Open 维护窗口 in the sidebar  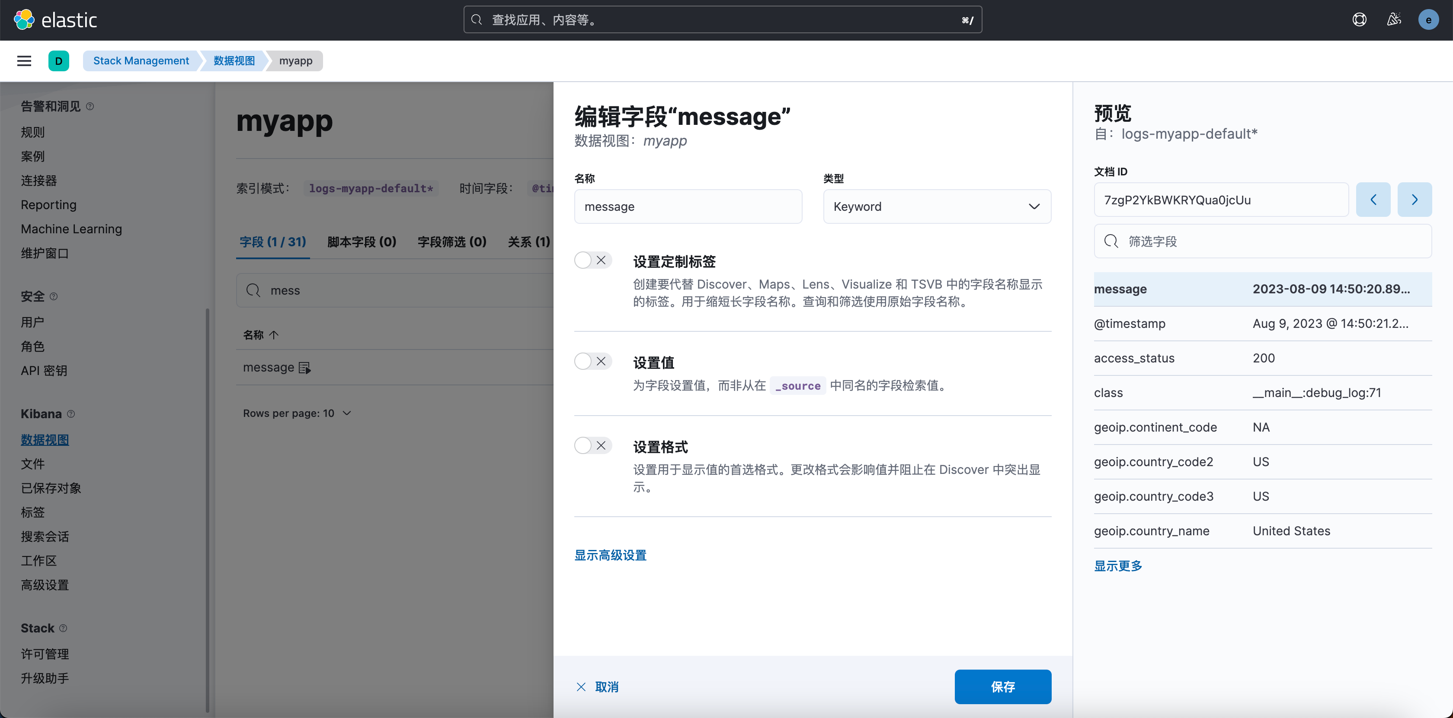(45, 253)
